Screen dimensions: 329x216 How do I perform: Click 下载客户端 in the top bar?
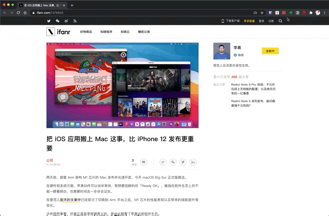231,21
